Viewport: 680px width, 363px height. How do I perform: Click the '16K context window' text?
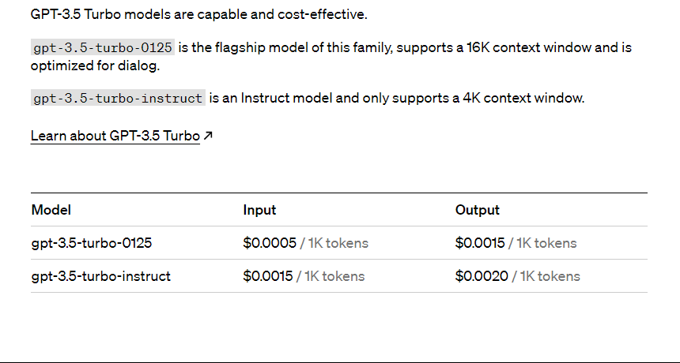click(x=528, y=47)
